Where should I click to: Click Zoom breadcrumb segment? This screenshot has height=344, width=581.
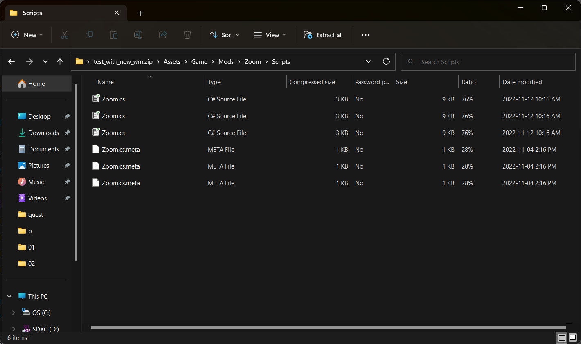click(x=252, y=62)
